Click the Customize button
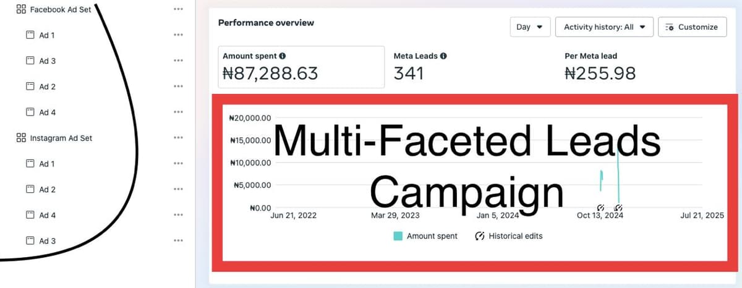 point(692,27)
